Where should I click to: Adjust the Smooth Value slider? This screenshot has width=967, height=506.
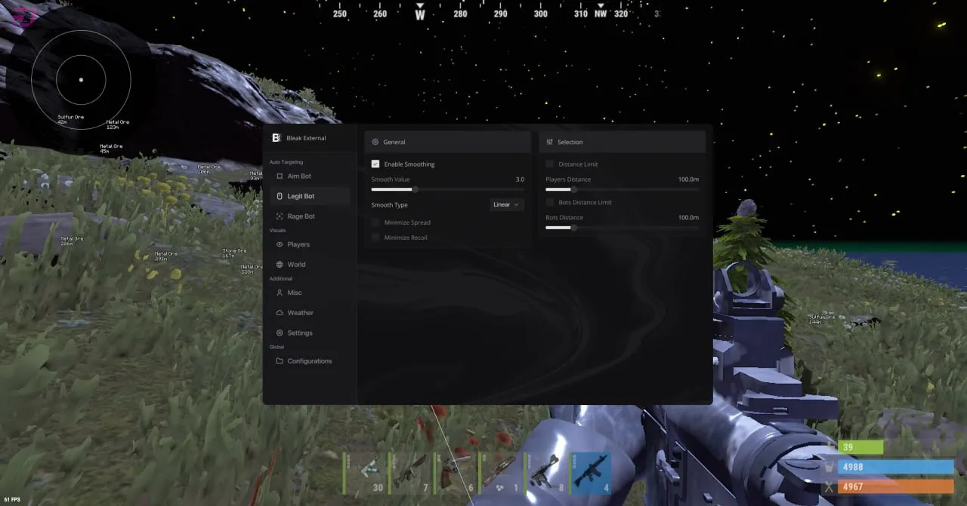(448, 189)
